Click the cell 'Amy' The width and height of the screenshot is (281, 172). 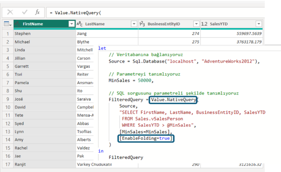click(44, 140)
